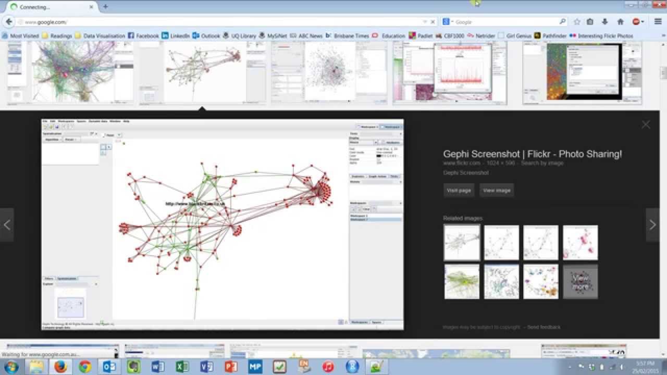Open Excel from the taskbar
This screenshot has width=667, height=375.
click(x=182, y=367)
